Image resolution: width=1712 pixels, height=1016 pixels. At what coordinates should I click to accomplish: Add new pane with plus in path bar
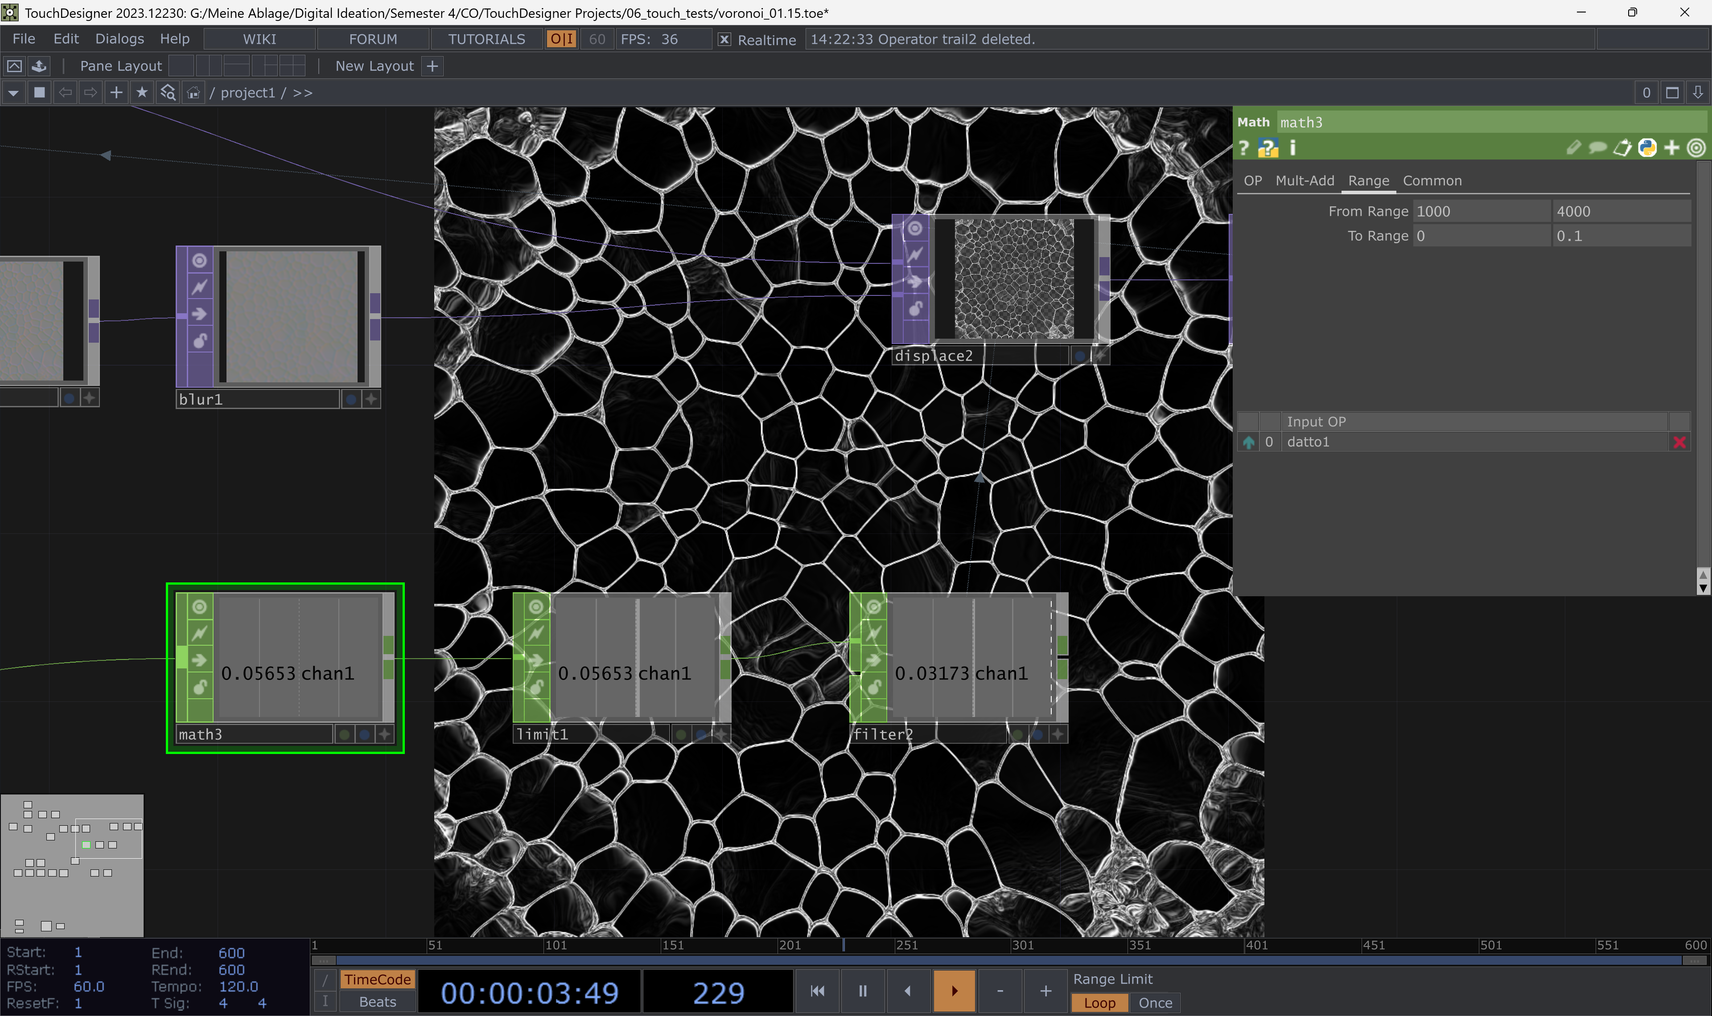click(116, 92)
